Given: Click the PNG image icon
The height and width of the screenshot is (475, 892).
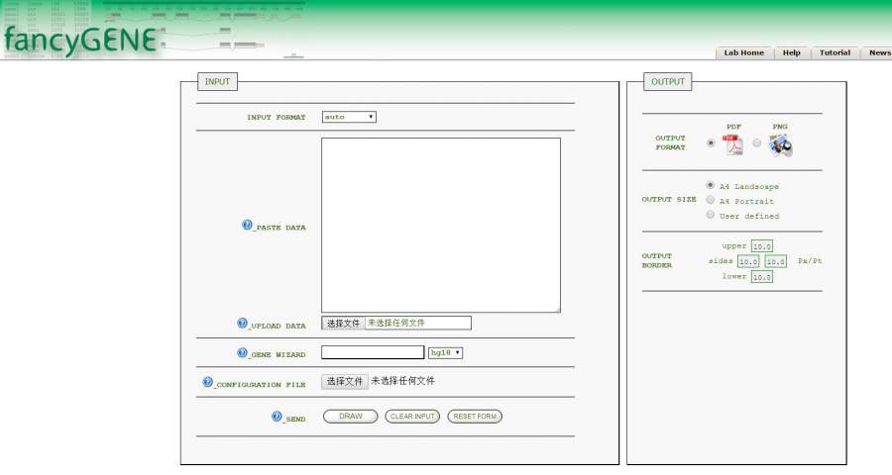Looking at the screenshot, I should (781, 145).
